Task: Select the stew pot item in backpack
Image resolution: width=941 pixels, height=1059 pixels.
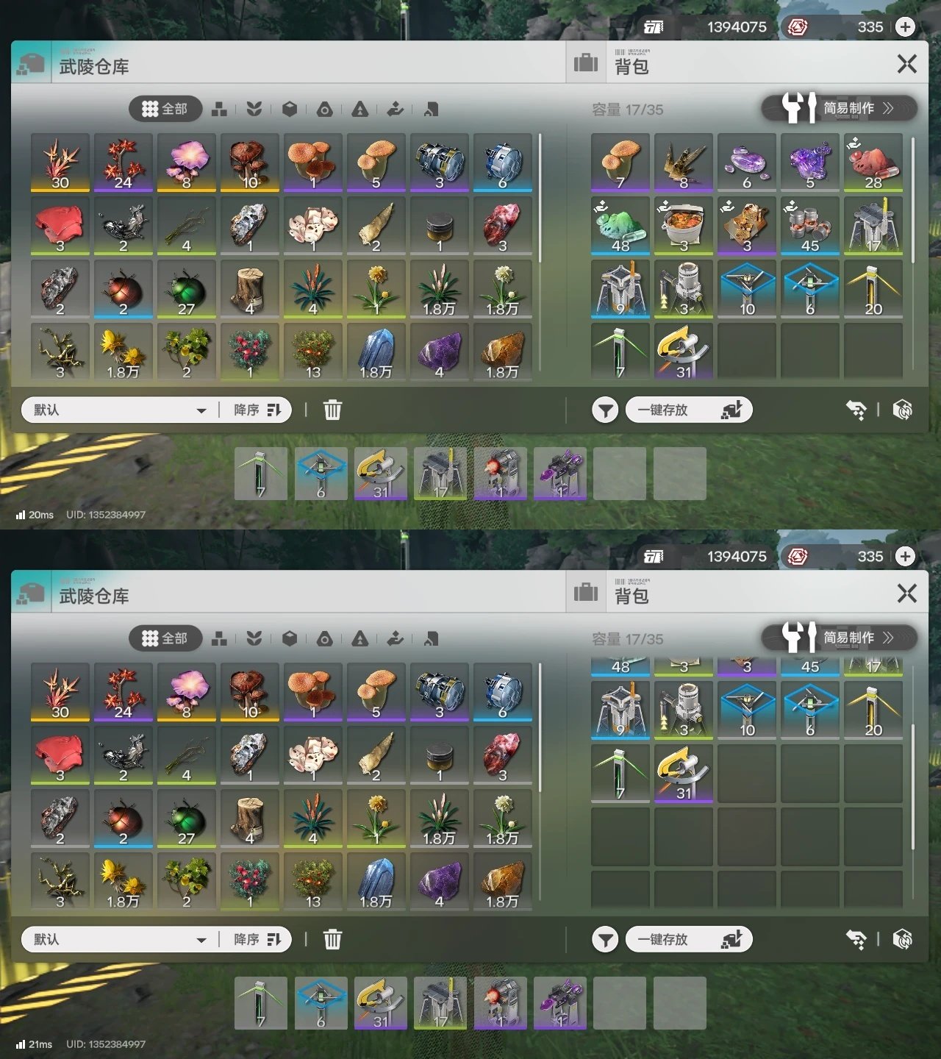Action: [684, 226]
